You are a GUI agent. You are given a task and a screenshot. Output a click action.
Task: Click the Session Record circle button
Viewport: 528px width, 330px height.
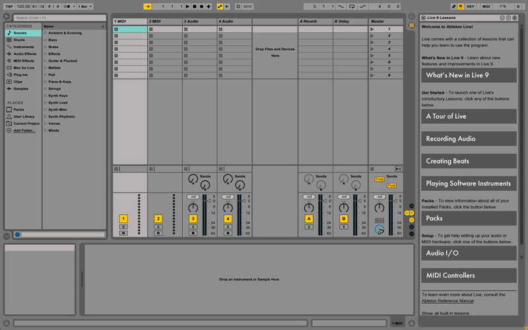(x=238, y=7)
